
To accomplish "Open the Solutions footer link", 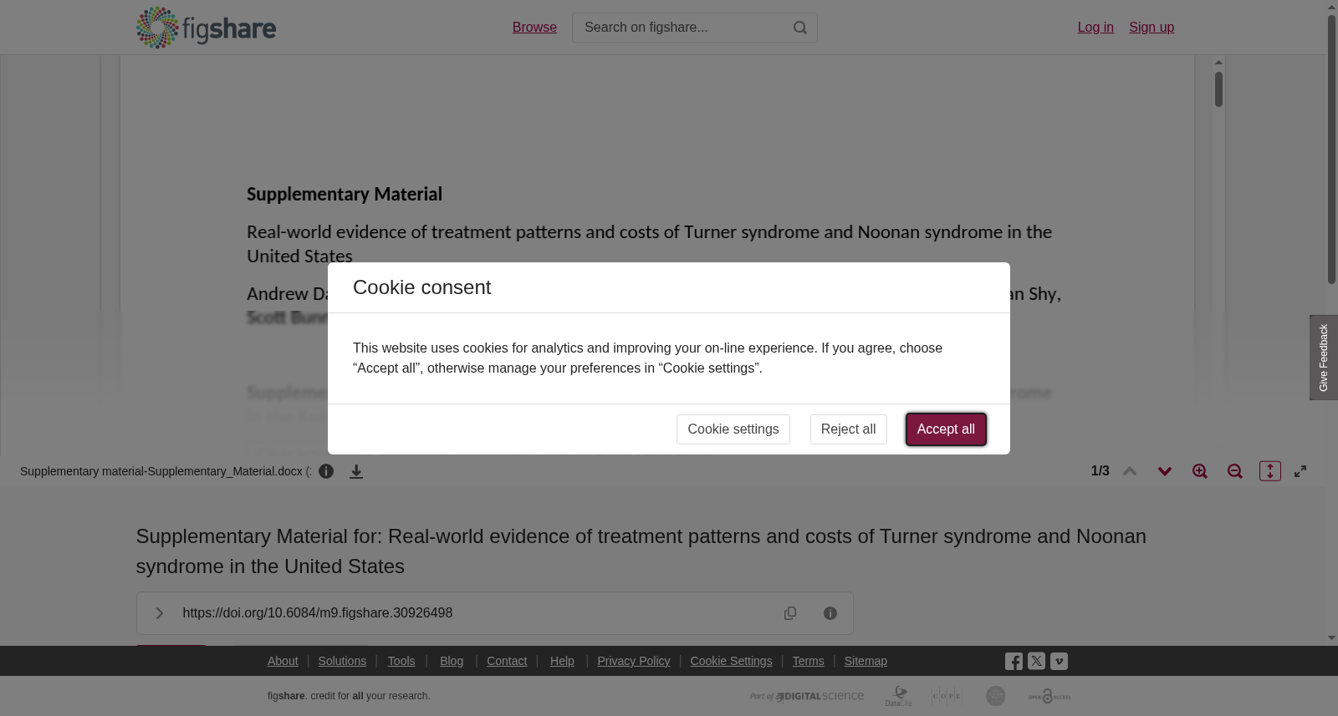I will [342, 661].
